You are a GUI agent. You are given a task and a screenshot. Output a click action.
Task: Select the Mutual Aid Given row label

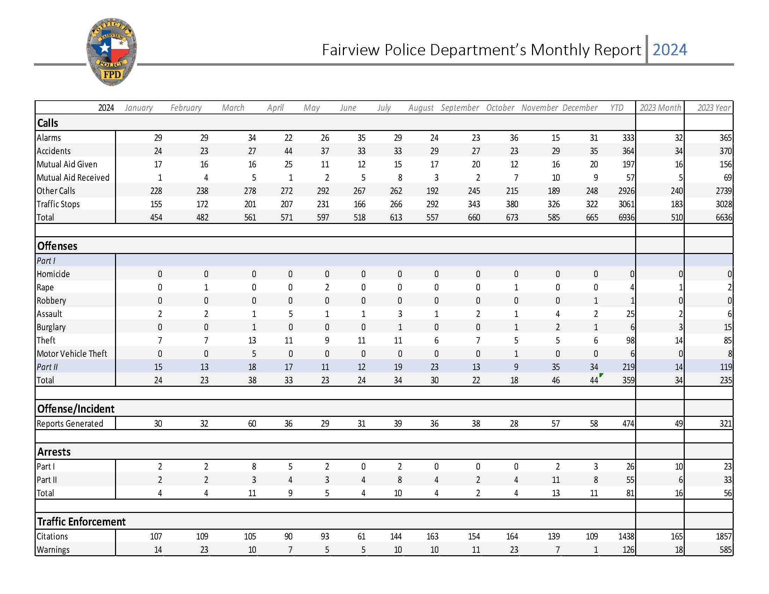(x=67, y=164)
